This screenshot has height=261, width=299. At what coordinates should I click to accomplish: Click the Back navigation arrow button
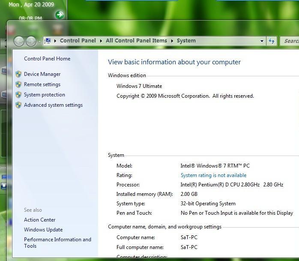click(x=19, y=41)
